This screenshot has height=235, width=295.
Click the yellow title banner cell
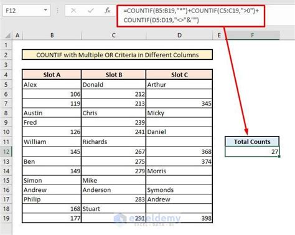117,55
